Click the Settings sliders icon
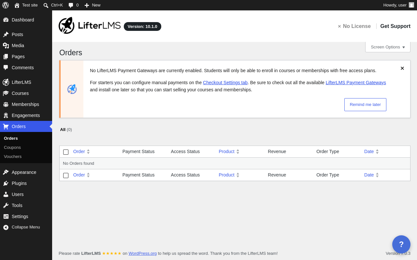The width and height of the screenshot is (417, 260). 6,216
